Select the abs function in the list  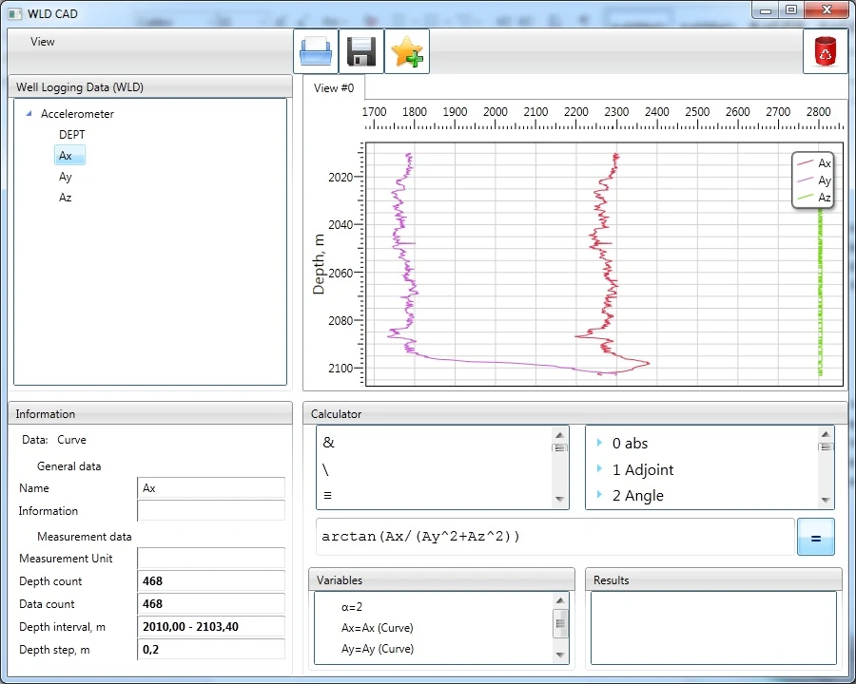click(630, 444)
